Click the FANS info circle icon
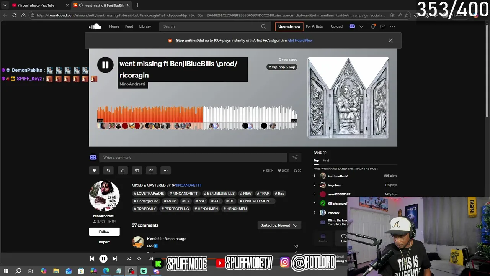Screen dimensions: 490x276 click(x=325, y=153)
